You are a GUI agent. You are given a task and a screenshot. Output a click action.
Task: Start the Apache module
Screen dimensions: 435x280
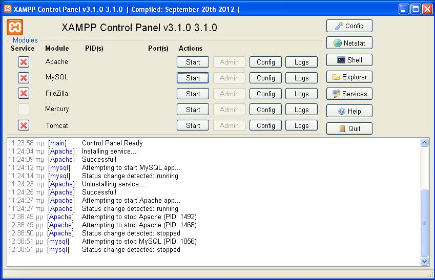[x=193, y=62]
